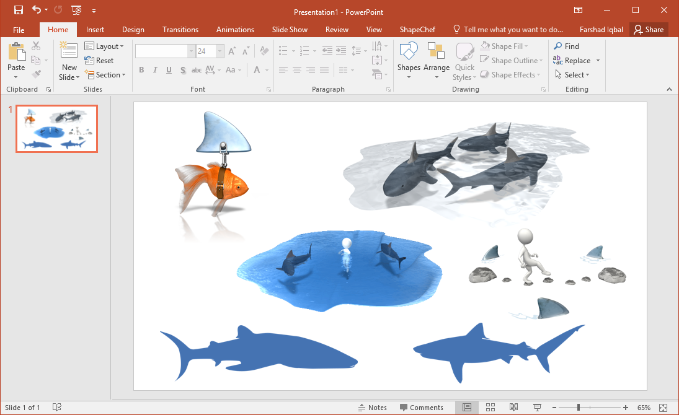Image resolution: width=679 pixels, height=415 pixels.
Task: Open Ribbon Display Options icon
Action: tap(578, 10)
